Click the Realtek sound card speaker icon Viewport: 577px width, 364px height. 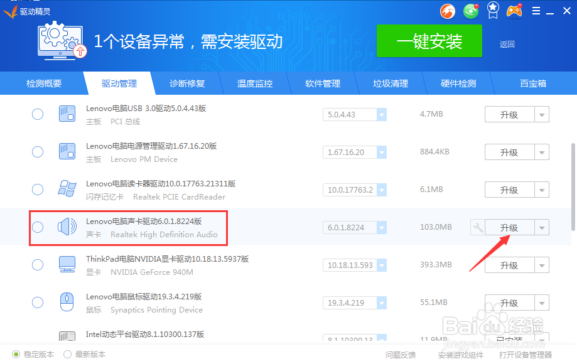(x=67, y=227)
